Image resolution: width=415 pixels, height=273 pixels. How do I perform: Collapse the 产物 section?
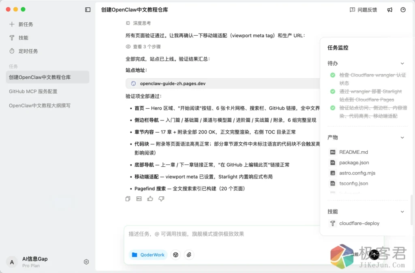402,138
